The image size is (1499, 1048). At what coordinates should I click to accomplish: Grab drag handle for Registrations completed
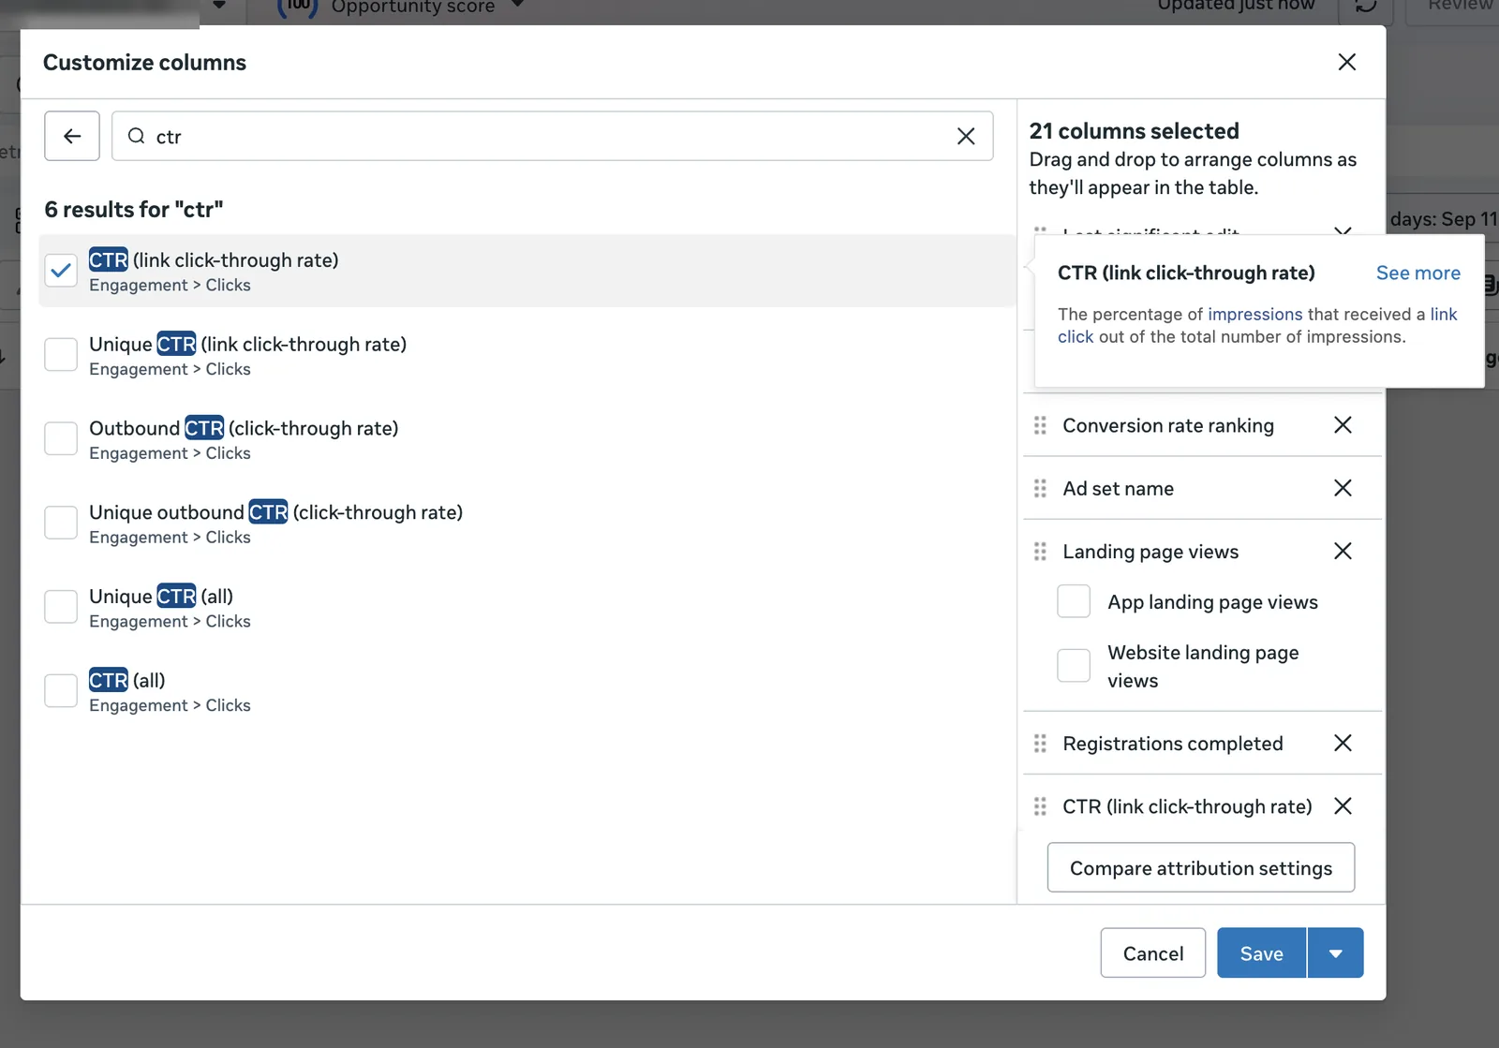point(1040,743)
